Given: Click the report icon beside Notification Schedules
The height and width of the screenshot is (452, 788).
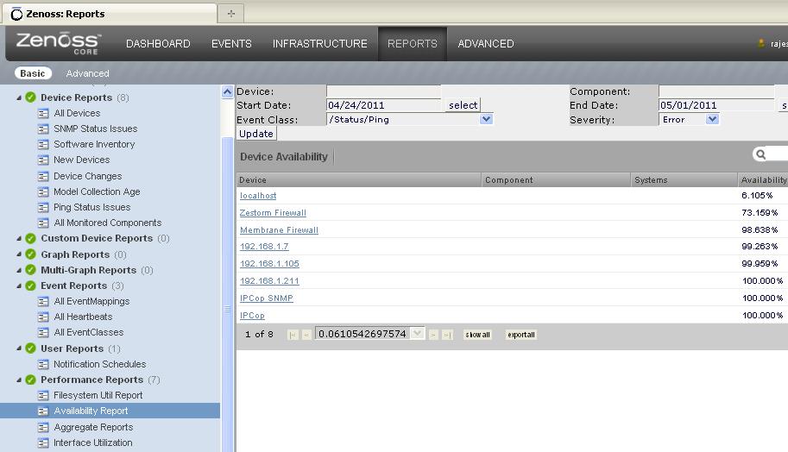Looking at the screenshot, I should coord(43,364).
